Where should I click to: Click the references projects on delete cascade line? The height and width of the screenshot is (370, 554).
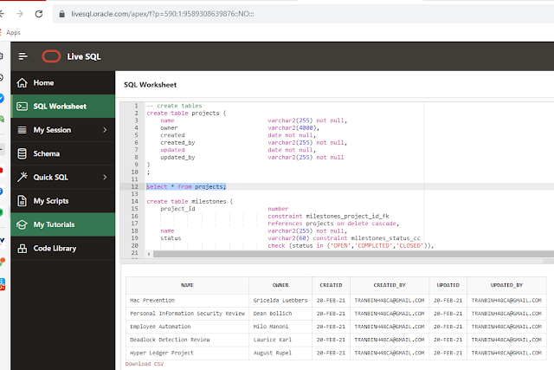coord(333,224)
